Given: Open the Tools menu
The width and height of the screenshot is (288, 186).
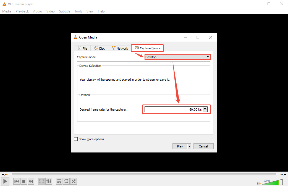Looking at the screenshot, I should click(78, 11).
